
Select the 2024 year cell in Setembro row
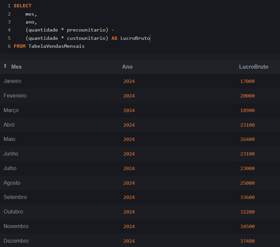[x=129, y=197]
